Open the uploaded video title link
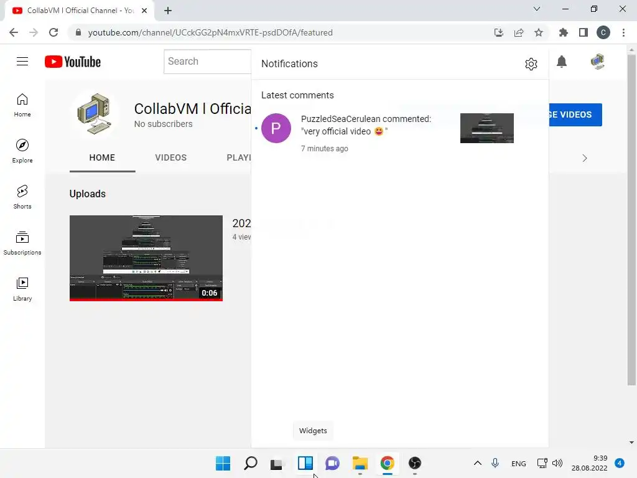 point(242,223)
